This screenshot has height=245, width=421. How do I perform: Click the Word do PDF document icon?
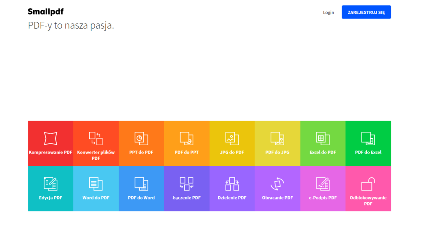96,183
